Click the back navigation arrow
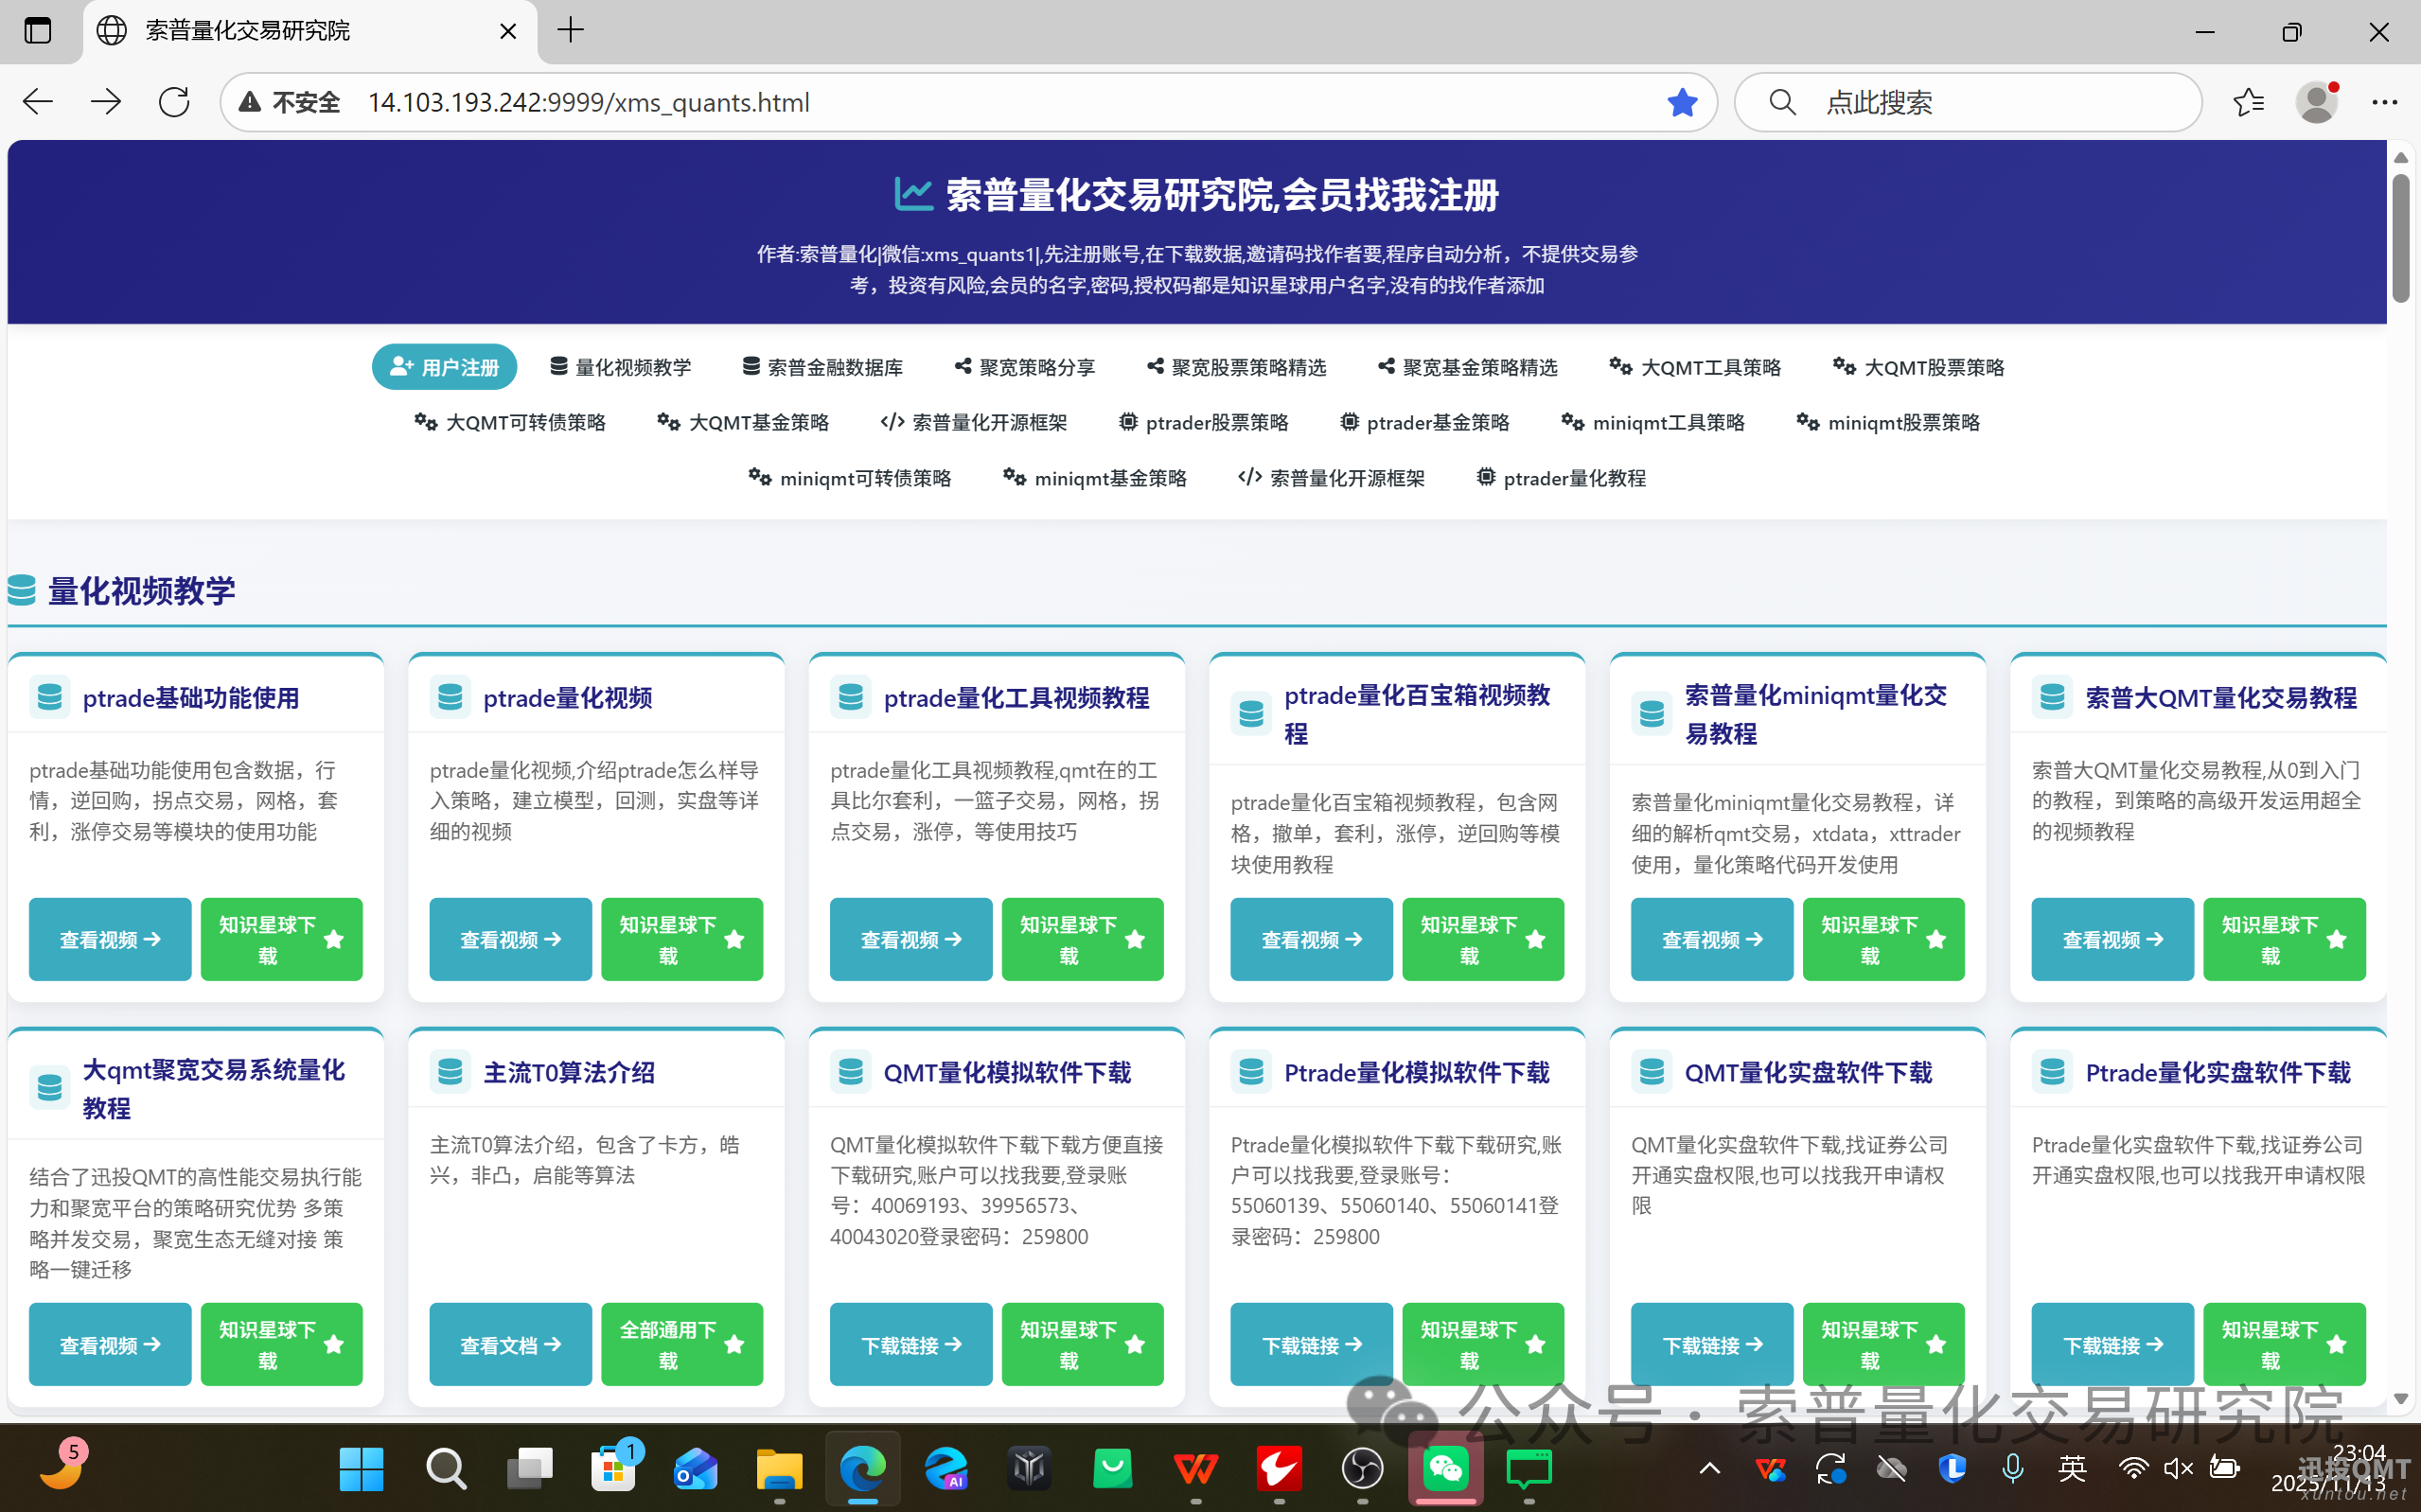Image resolution: width=2421 pixels, height=1512 pixels. pos(36,101)
